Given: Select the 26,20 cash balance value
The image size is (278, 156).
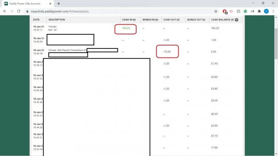Looking at the screenshot, I should tap(214, 114).
